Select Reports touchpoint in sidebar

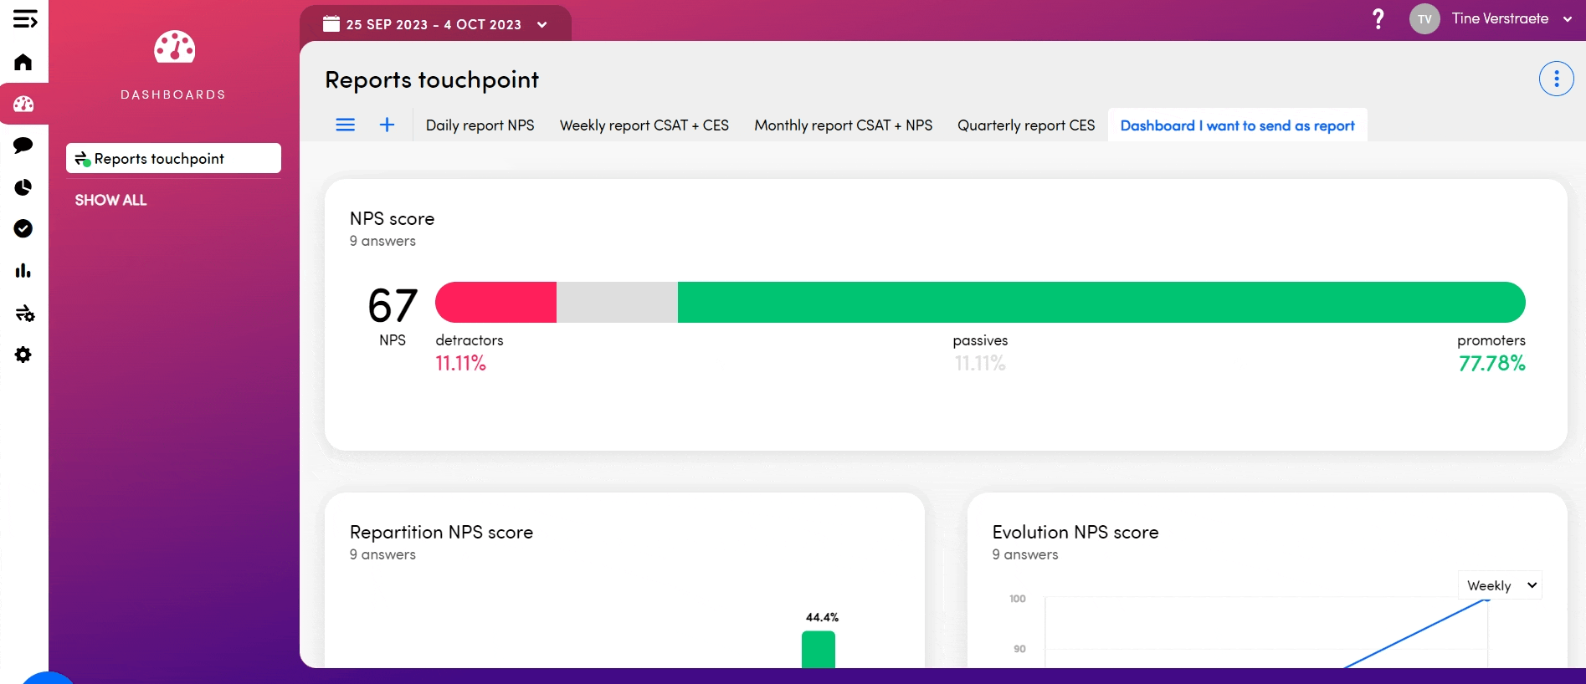[173, 159]
